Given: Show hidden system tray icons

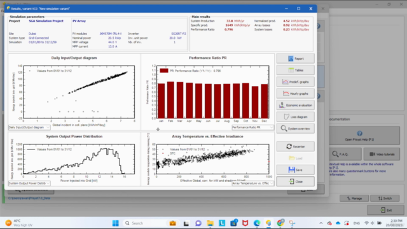Looking at the screenshot, I should (321, 223).
